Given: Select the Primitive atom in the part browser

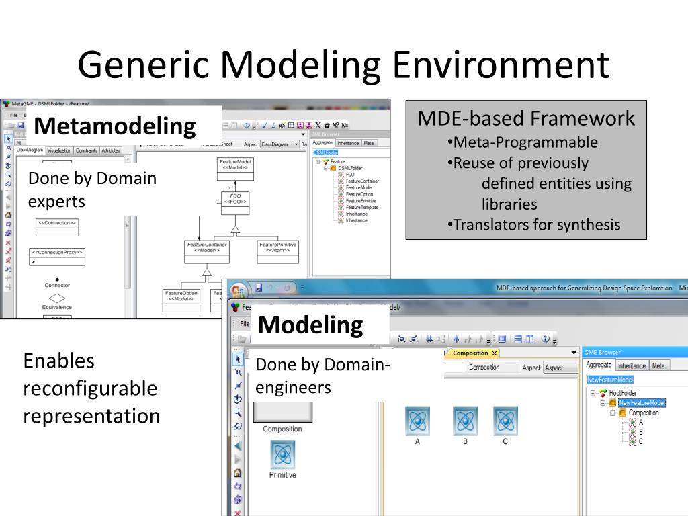Looking at the screenshot, I should tap(282, 454).
